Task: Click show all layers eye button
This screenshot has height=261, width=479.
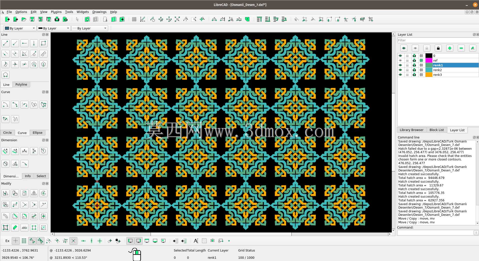Action: [404, 48]
